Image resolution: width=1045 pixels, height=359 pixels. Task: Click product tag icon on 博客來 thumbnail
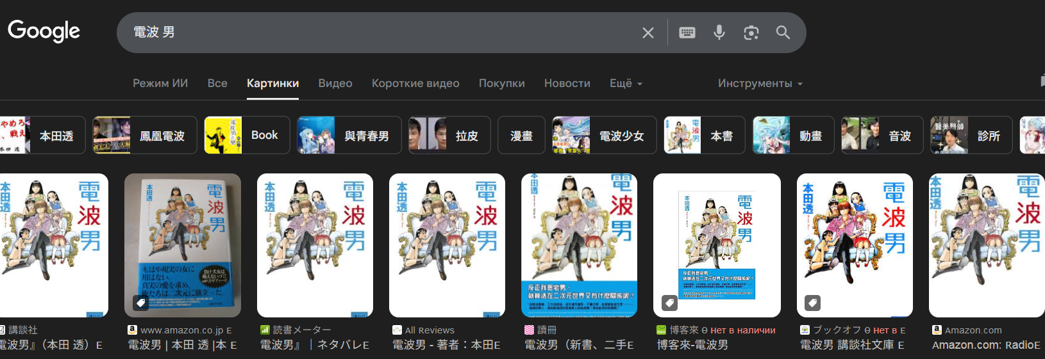pyautogui.click(x=669, y=303)
